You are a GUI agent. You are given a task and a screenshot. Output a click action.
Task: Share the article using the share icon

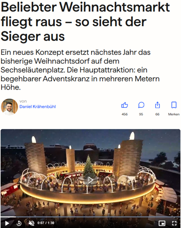157,105
